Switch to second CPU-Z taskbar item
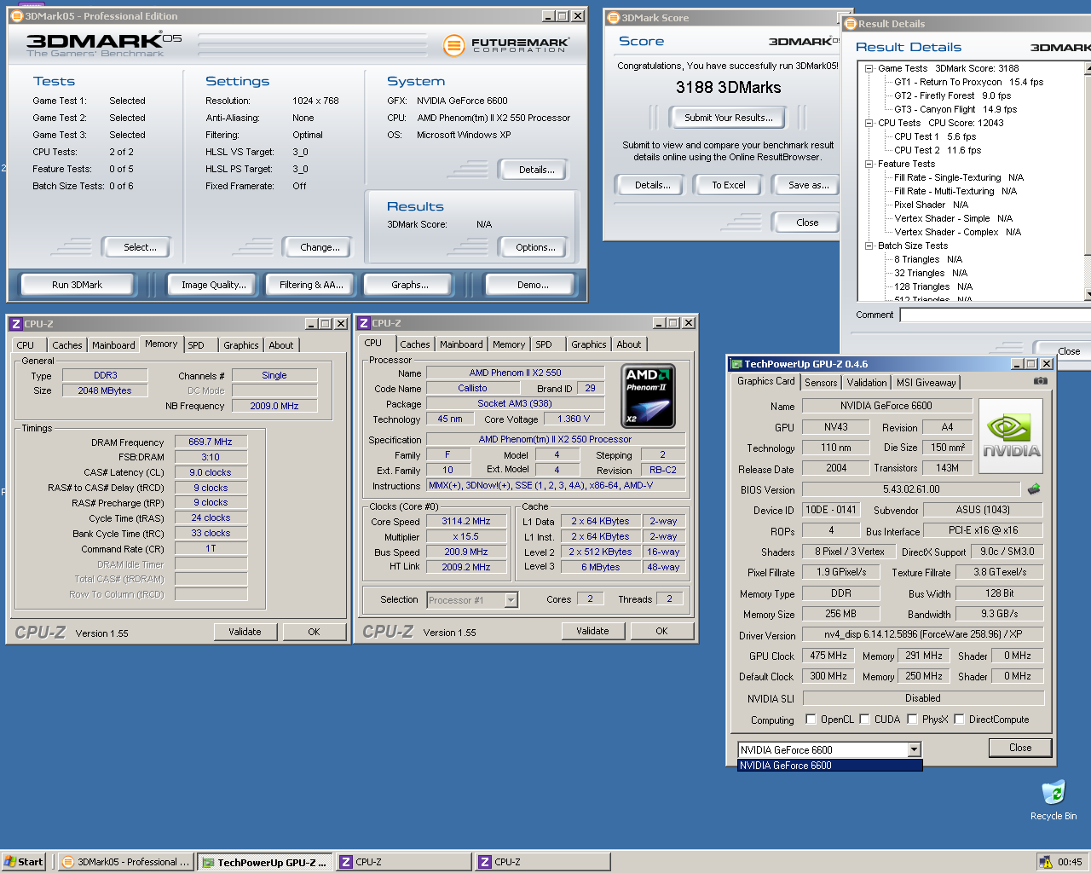Viewport: 1091px width, 873px height. [543, 862]
